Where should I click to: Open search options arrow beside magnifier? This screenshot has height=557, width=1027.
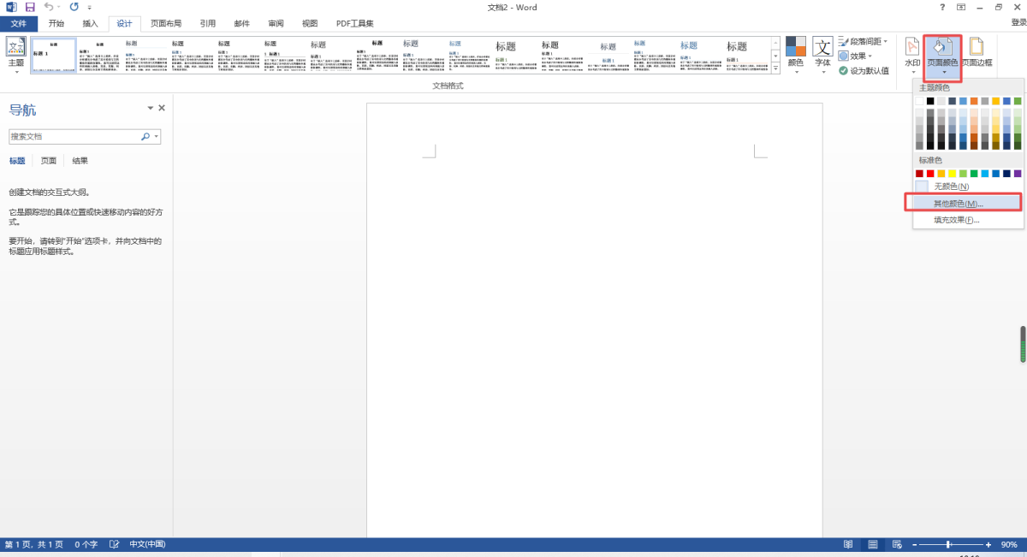point(157,136)
